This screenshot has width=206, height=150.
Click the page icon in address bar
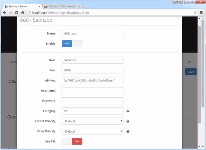tap(29, 13)
